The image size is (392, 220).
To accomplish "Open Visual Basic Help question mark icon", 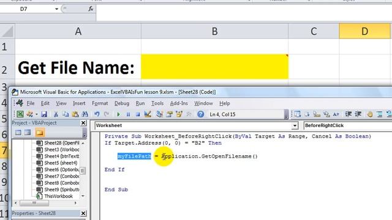I will coord(200,114).
